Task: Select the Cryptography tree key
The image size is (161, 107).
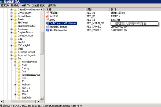Action: [25, 13]
